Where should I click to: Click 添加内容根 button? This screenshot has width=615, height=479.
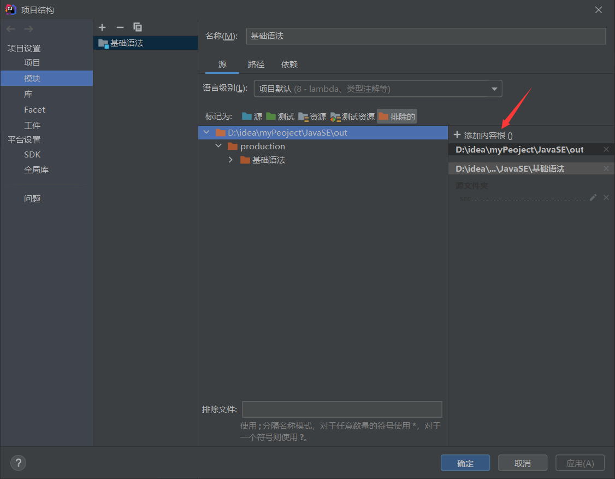[483, 136]
